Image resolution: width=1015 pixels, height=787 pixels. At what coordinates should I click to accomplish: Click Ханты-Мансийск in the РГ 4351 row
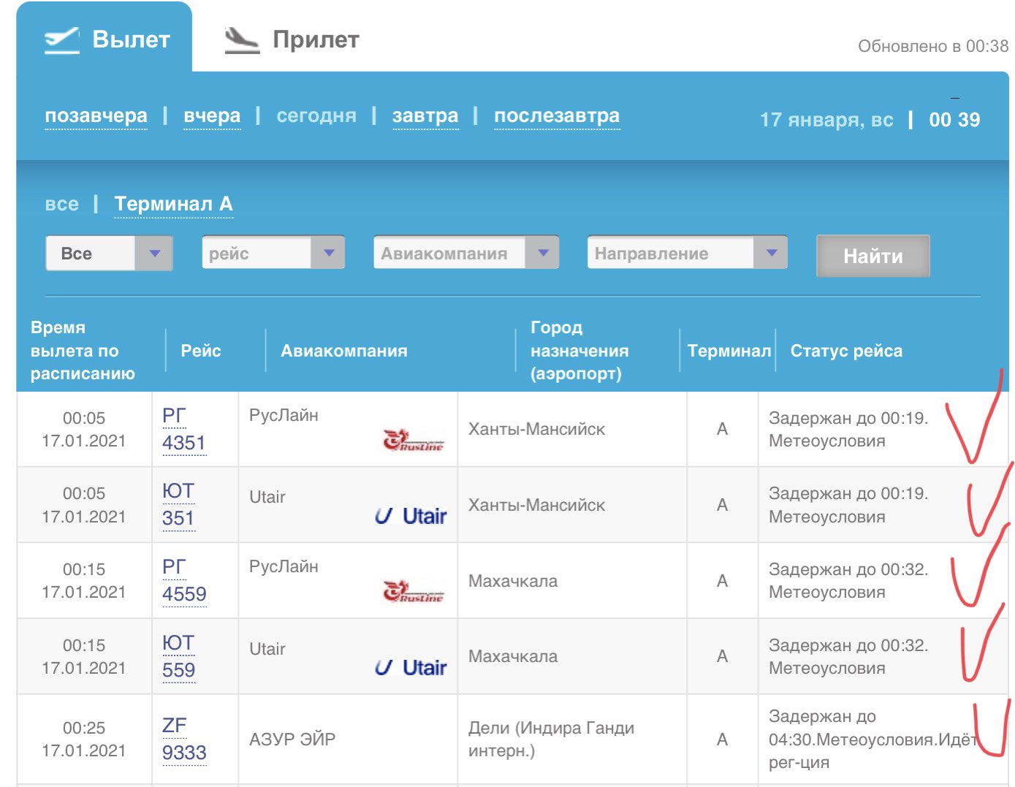(x=536, y=430)
